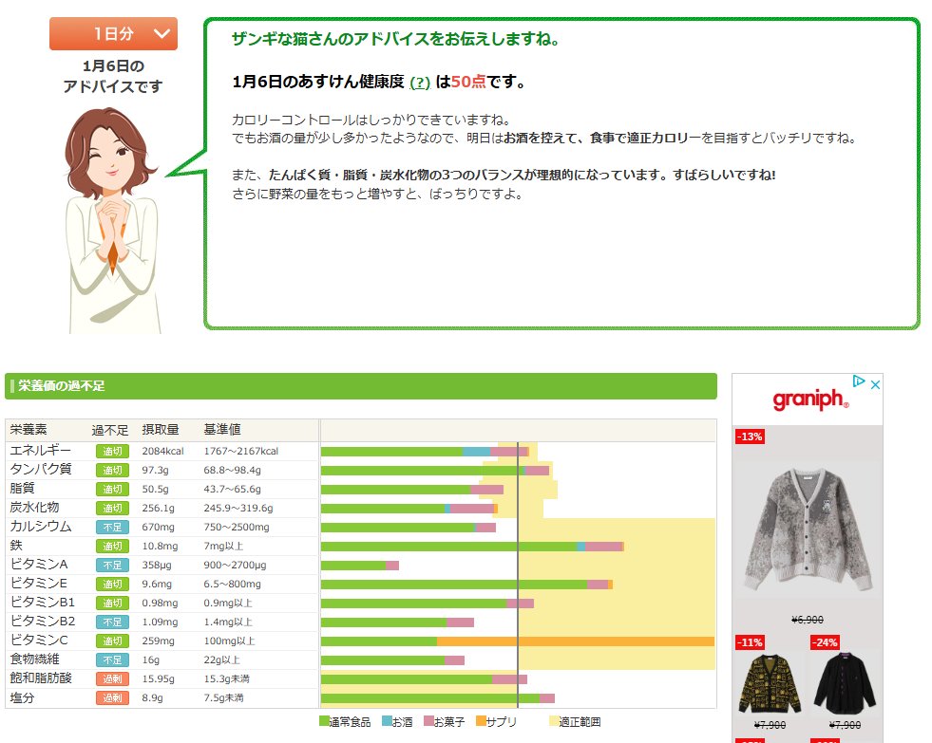Open the black shirt product thumbnail
932x743 pixels.
click(x=844, y=682)
